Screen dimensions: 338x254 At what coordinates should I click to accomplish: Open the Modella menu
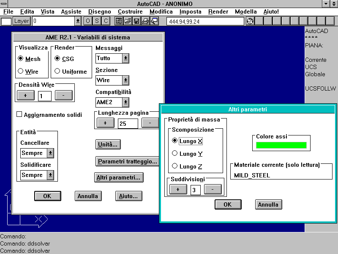pos(246,12)
